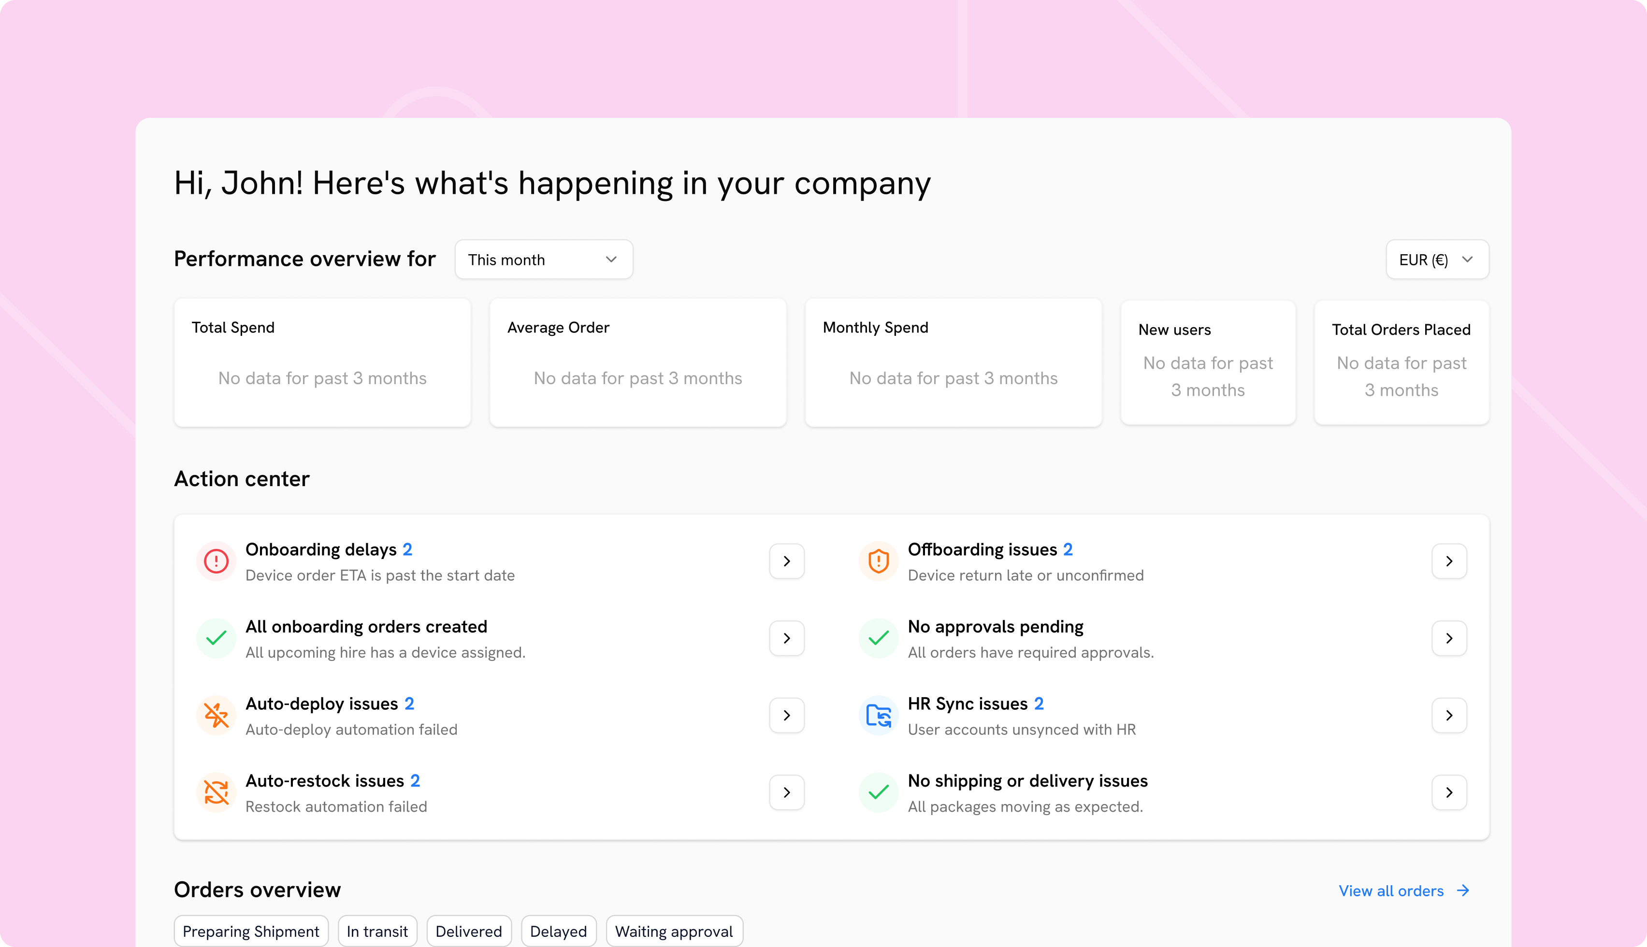Click 'Device return late or unconfirmed' text
1647x947 pixels.
point(1025,575)
